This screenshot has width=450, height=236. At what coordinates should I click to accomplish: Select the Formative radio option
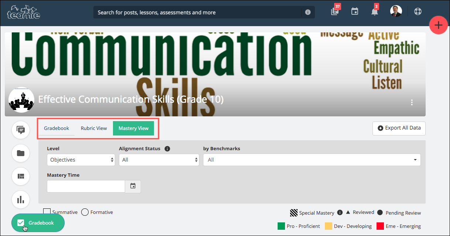click(85, 212)
